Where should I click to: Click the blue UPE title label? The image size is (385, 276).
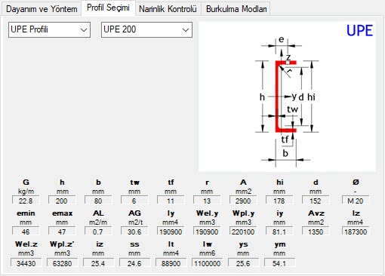tap(359, 31)
